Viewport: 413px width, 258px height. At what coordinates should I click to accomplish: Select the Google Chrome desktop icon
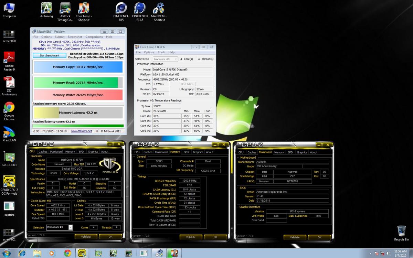click(9, 111)
